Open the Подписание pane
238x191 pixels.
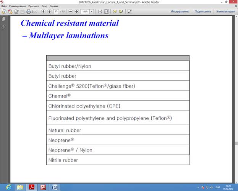pos(203,11)
